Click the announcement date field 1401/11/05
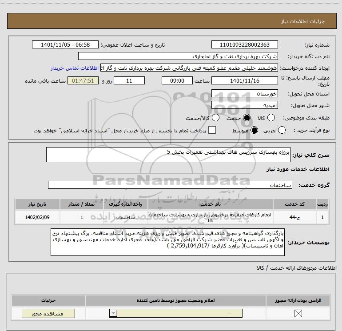342x331 pixels. coord(65,44)
